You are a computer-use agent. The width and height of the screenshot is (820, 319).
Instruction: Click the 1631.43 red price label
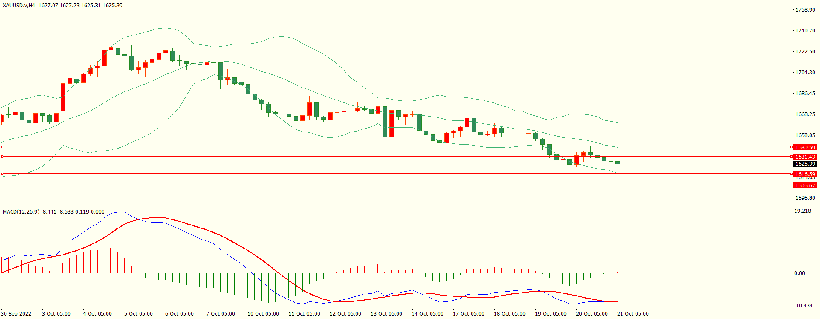pyautogui.click(x=805, y=157)
